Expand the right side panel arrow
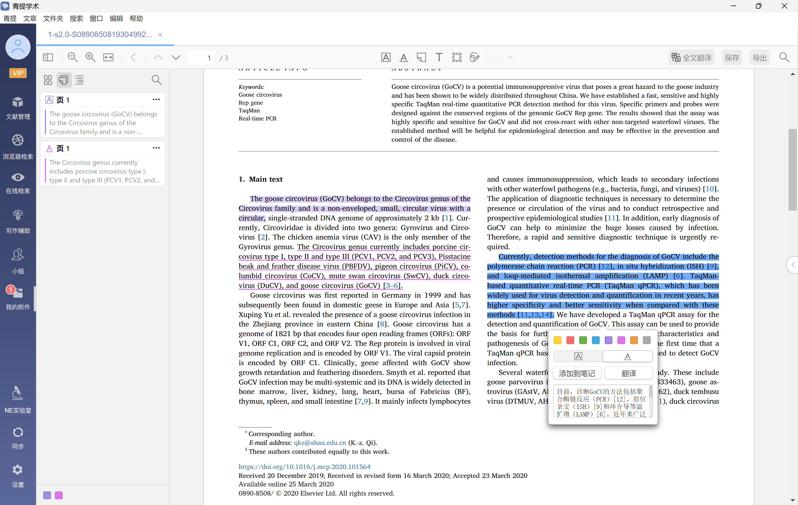Image resolution: width=798 pixels, height=505 pixels. tap(793, 265)
